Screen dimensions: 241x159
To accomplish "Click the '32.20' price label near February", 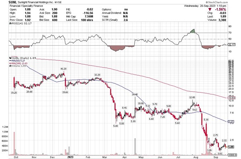I will [x=97, y=75].
